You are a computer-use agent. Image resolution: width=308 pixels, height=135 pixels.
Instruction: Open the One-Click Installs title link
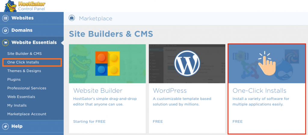(x=260, y=91)
